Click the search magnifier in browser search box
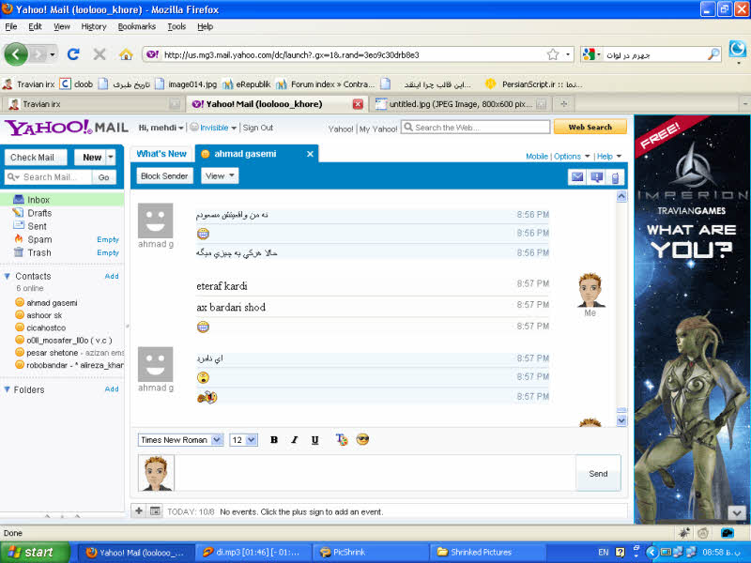 coord(713,54)
